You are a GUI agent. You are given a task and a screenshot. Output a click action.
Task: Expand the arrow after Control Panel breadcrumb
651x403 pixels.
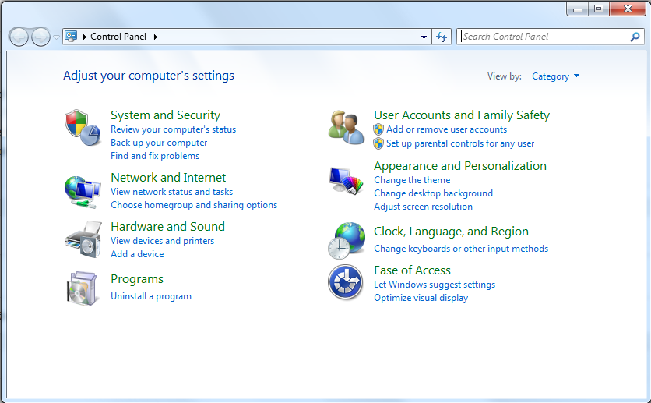[x=155, y=37]
